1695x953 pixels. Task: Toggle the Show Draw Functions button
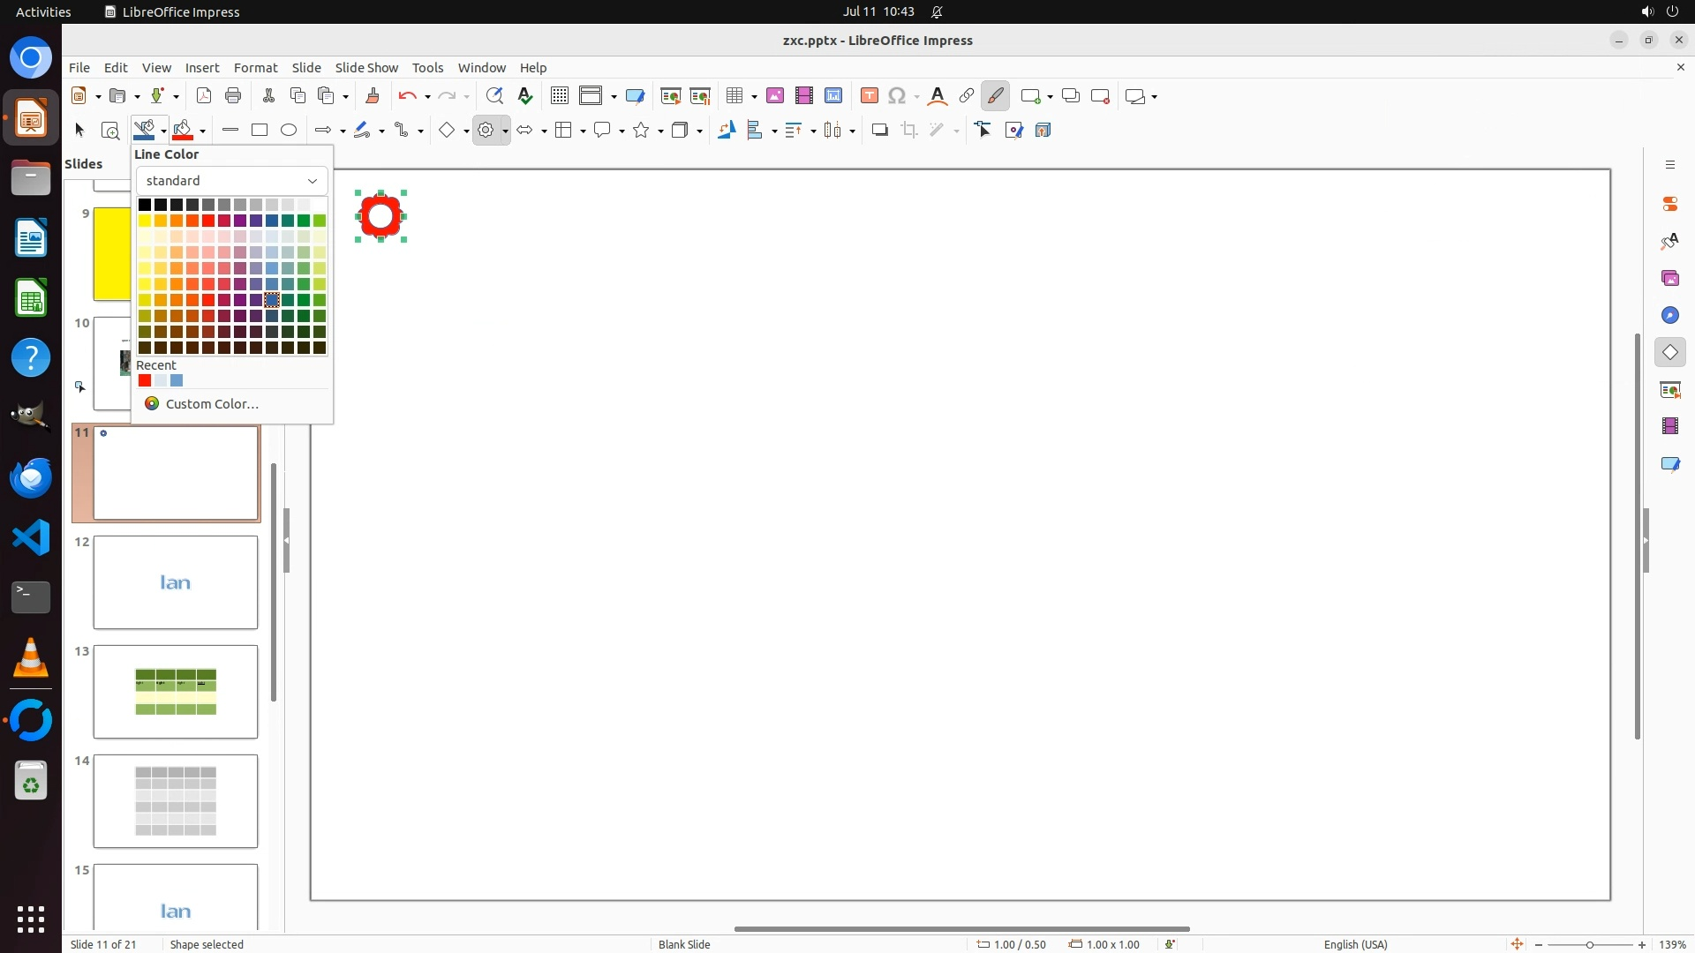click(x=995, y=96)
